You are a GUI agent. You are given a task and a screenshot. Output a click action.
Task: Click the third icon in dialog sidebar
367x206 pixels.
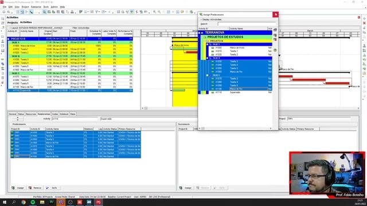tap(275, 39)
